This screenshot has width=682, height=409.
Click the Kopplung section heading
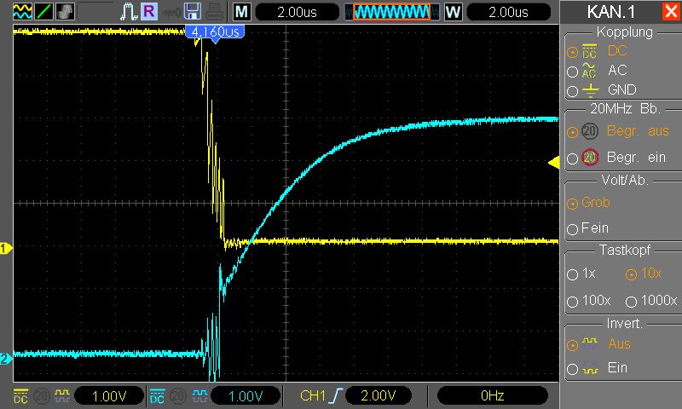click(x=625, y=32)
